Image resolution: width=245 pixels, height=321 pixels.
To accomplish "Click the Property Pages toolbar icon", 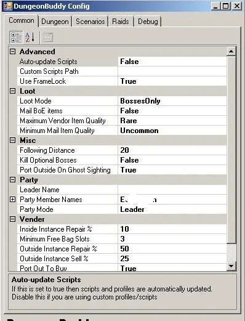I will click(48, 38).
